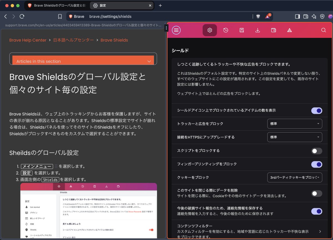The image size is (333, 240).
Task: Open Brave Shields breadcrumb link
Action: (x=114, y=40)
